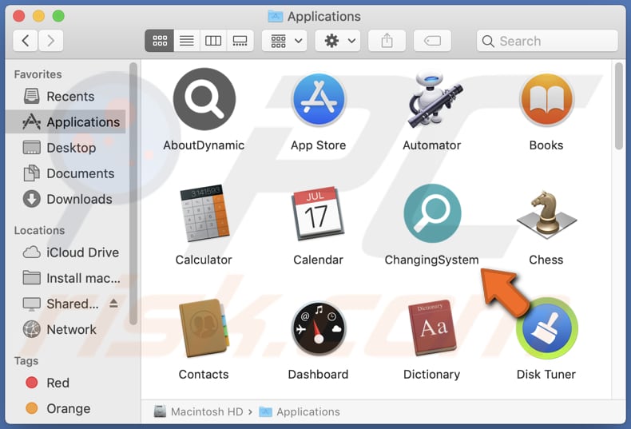Viewport: 631px width, 429px height.
Task: Click the Disk Tuner name label
Action: click(x=546, y=374)
